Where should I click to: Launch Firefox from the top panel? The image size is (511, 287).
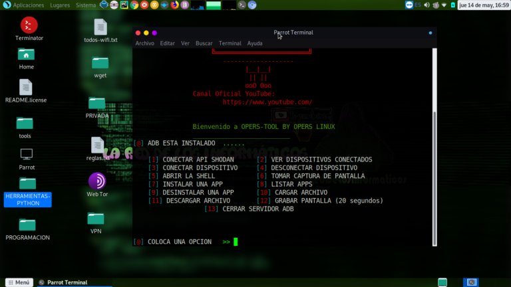pos(174,5)
